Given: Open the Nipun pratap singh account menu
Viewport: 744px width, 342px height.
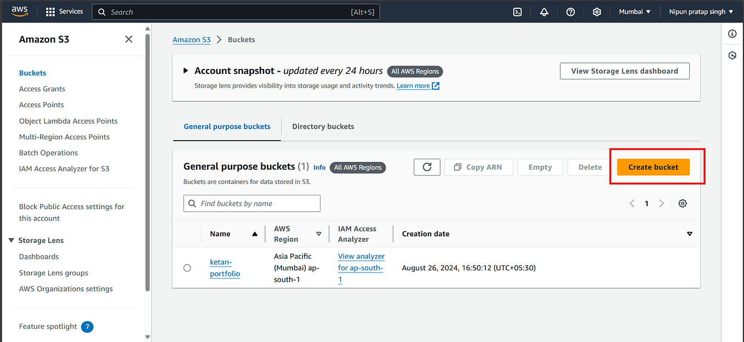Looking at the screenshot, I should [x=701, y=11].
